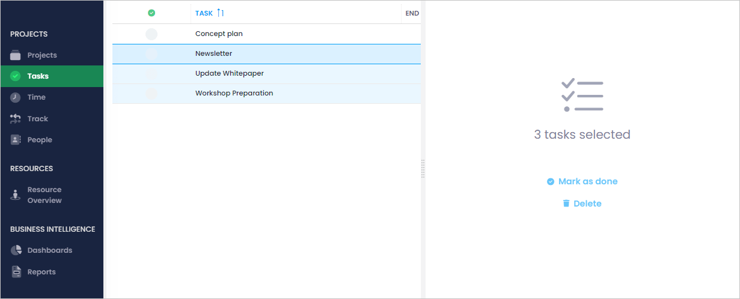
Task: Delete the selected tasks
Action: coord(582,204)
